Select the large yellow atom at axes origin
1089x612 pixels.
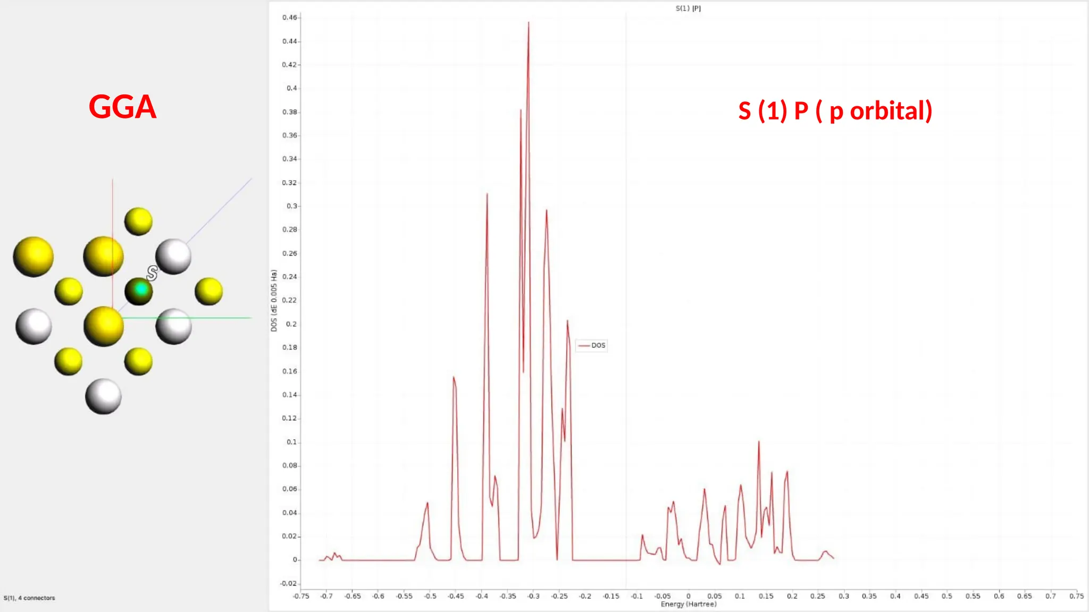pyautogui.click(x=104, y=326)
